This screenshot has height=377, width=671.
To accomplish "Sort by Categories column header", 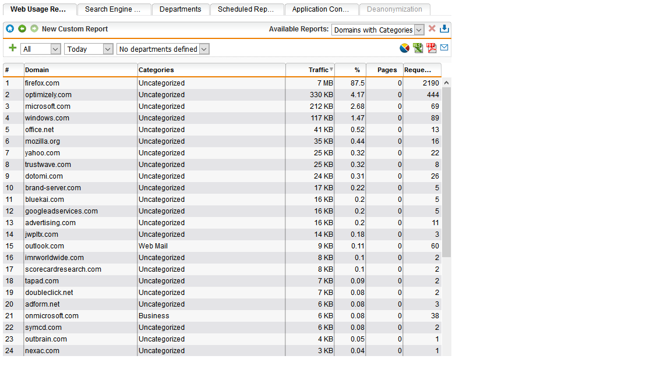I will [211, 70].
